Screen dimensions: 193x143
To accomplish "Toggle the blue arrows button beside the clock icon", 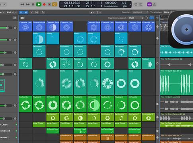I will 152,18.
